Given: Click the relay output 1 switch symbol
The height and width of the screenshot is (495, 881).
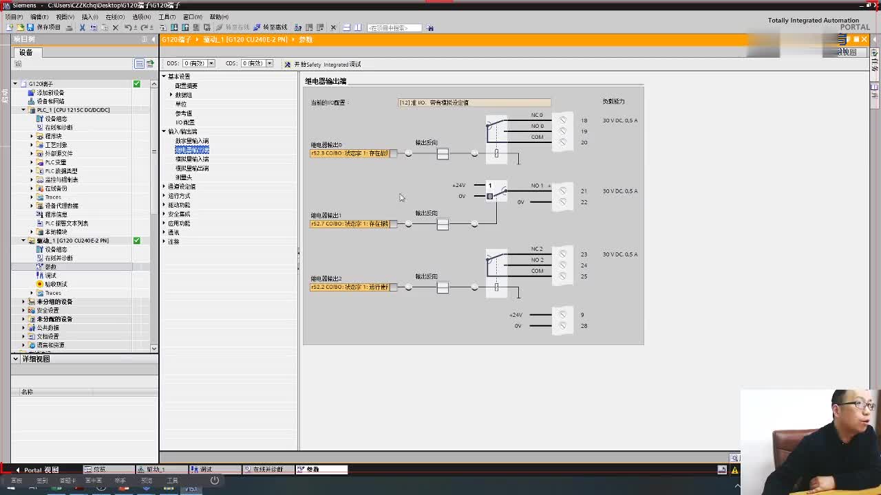Looking at the screenshot, I should pos(496,190).
